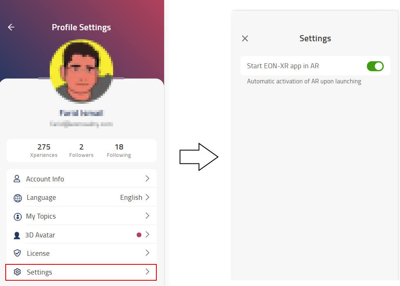The width and height of the screenshot is (400, 286).
Task: Open the 2 Followers list
Action: click(x=81, y=150)
